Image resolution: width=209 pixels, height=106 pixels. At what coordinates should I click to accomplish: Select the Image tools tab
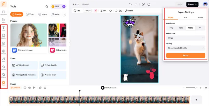click(43, 14)
